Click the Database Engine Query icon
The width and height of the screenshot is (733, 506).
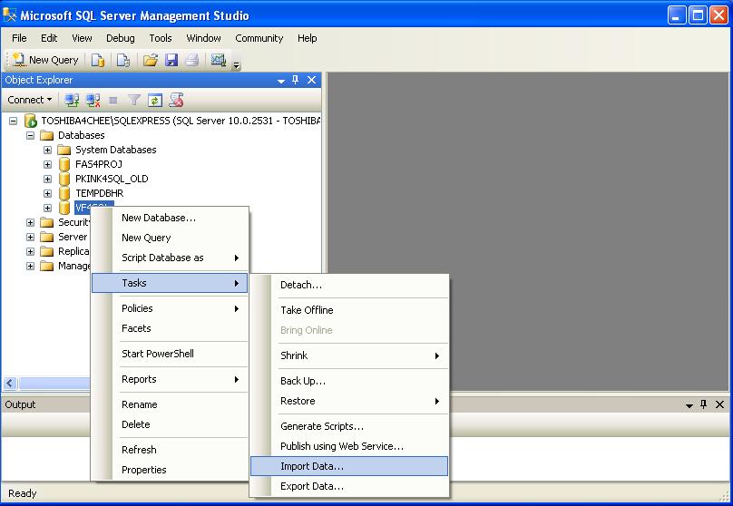tap(98, 60)
